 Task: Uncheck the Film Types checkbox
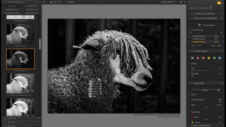coord(192,83)
